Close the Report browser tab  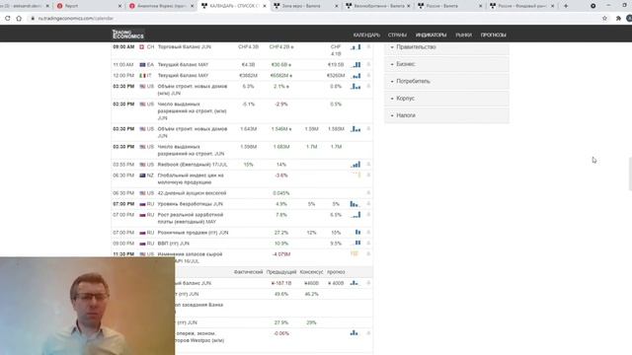[x=119, y=6]
